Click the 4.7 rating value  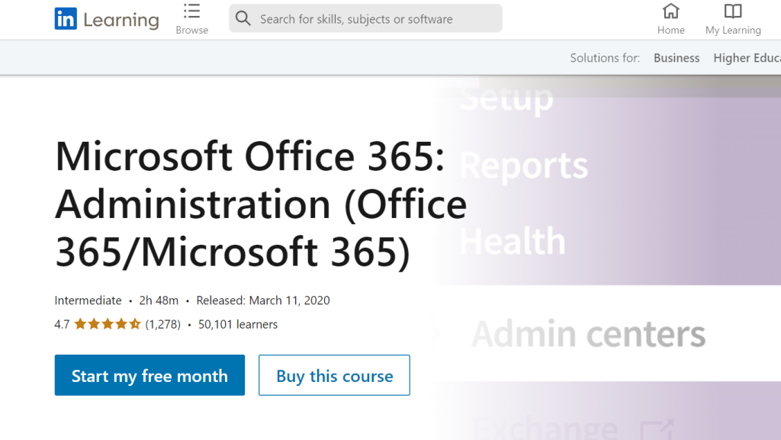coord(61,324)
